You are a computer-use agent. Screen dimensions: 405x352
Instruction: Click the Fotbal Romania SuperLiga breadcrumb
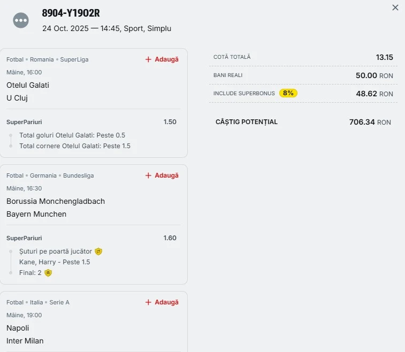pyautogui.click(x=48, y=59)
